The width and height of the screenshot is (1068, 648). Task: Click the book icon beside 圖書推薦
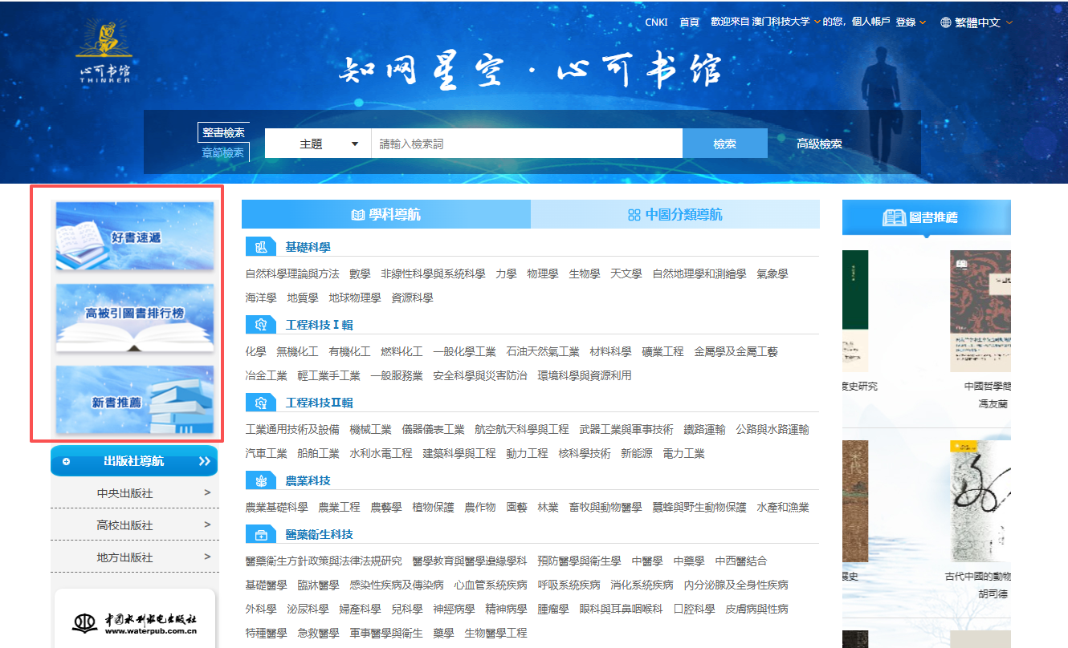coord(894,217)
